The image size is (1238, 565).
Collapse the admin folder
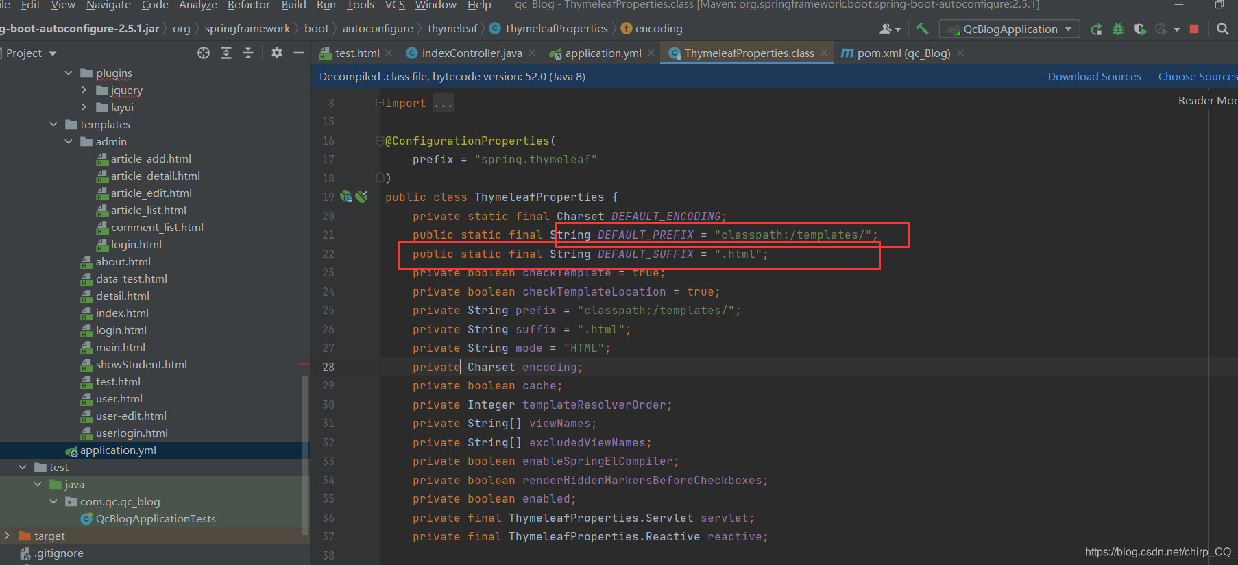69,141
